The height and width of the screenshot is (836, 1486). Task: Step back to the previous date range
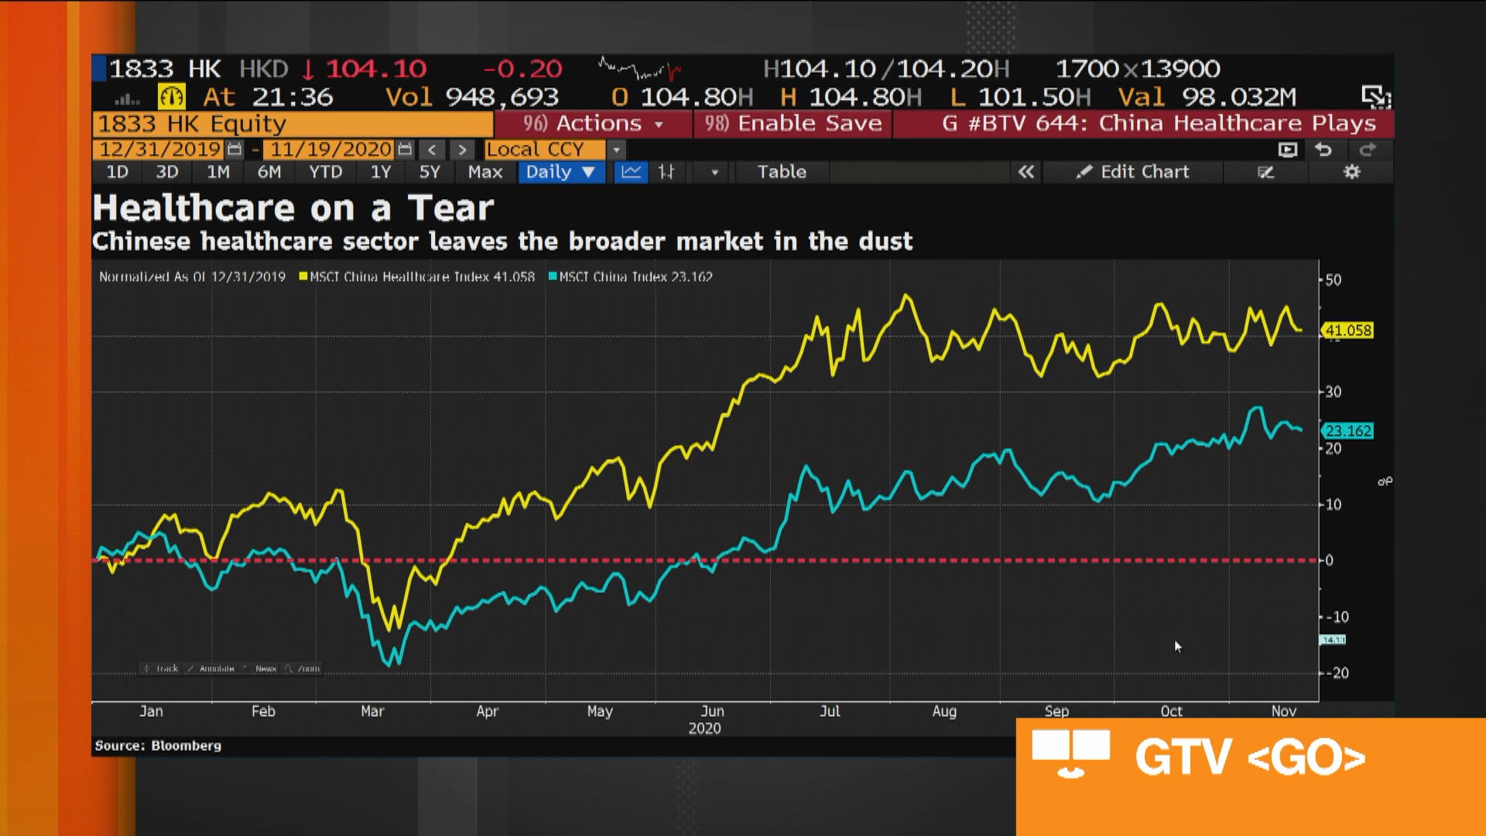432,149
